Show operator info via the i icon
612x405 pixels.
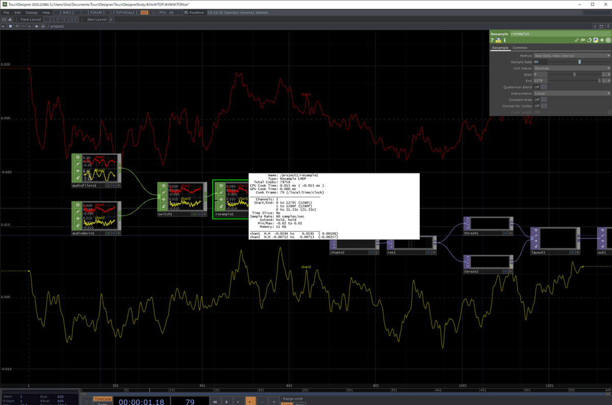pos(505,40)
